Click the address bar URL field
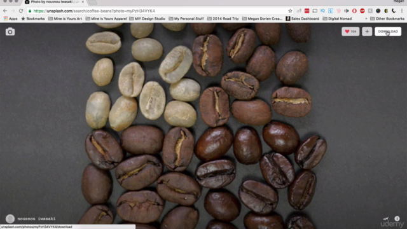The width and height of the screenshot is (407, 229). pos(158,11)
